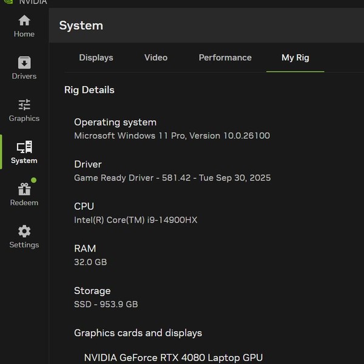Click the CPU label
364x364 pixels.
tap(84, 206)
